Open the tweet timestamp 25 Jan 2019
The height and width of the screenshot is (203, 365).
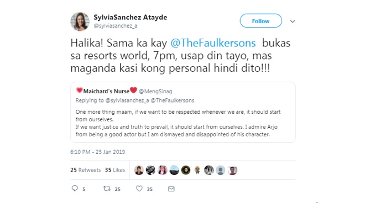pos(97,152)
